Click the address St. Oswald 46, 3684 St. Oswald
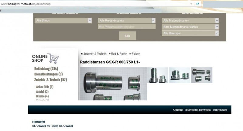Viewport: 243px width, 131px height. point(53,126)
